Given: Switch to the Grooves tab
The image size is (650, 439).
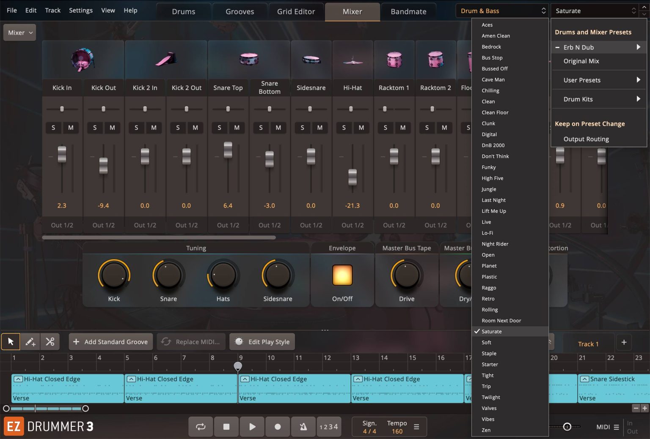Looking at the screenshot, I should coord(240,12).
